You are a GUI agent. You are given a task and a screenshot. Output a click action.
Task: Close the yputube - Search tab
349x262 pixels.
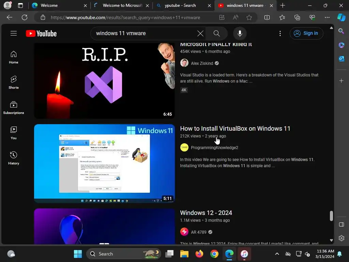pos(209,5)
